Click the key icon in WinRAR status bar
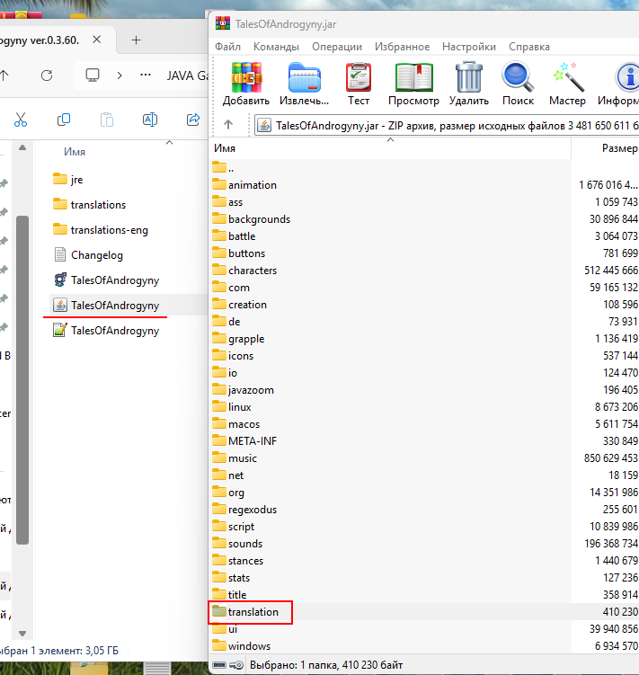The width and height of the screenshot is (639, 675). (x=236, y=665)
